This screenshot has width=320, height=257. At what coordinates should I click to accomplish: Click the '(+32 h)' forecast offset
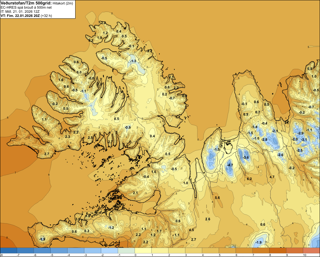pos(46,16)
